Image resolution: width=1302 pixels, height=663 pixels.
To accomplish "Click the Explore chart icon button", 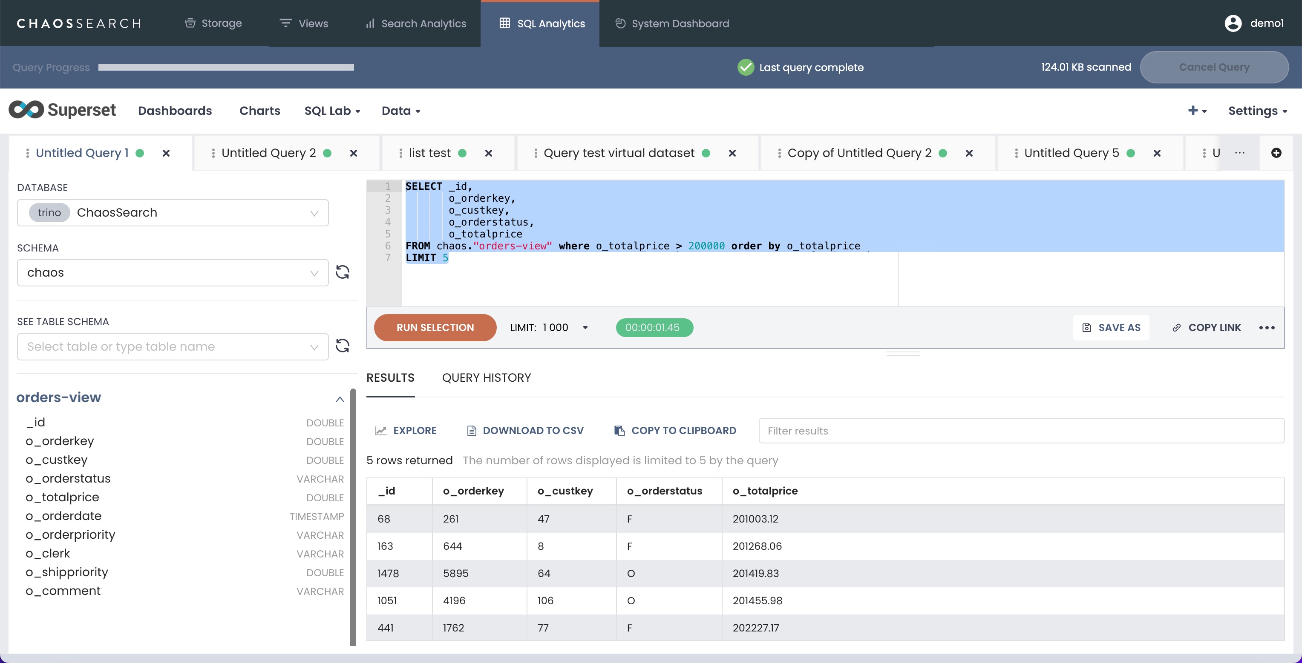I will coord(405,431).
